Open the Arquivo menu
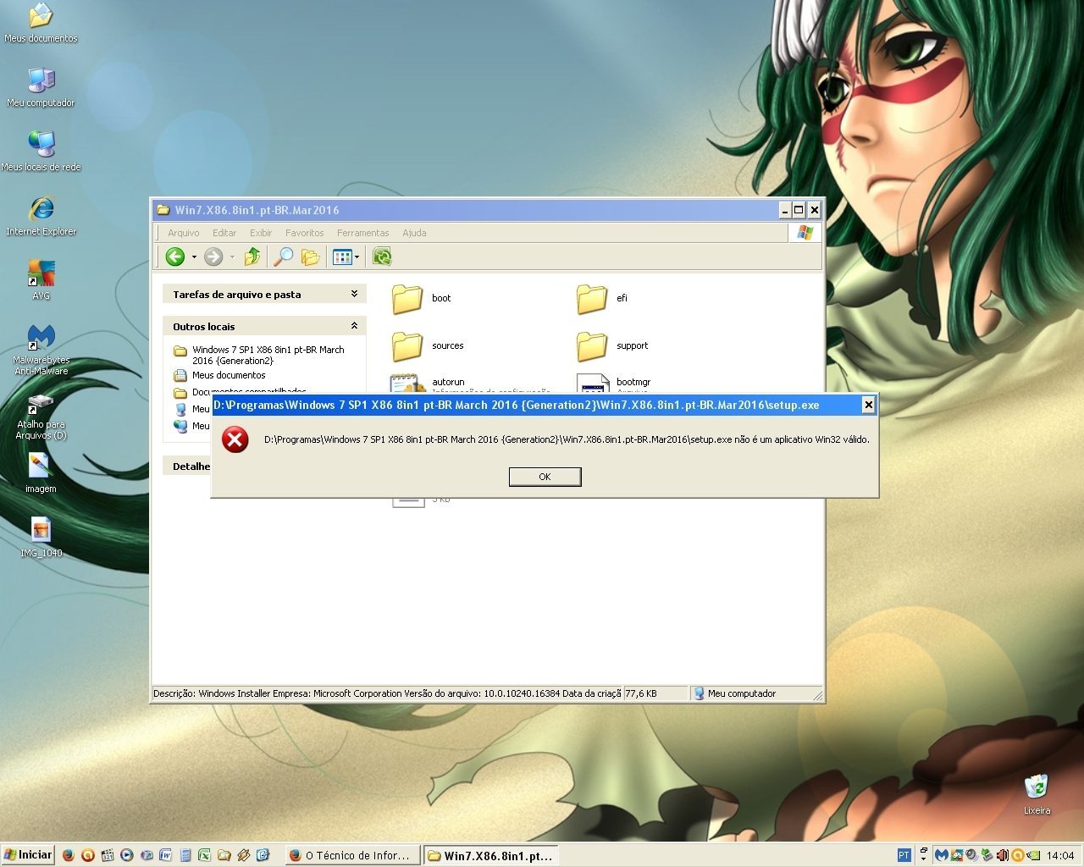The width and height of the screenshot is (1084, 867). pos(183,233)
